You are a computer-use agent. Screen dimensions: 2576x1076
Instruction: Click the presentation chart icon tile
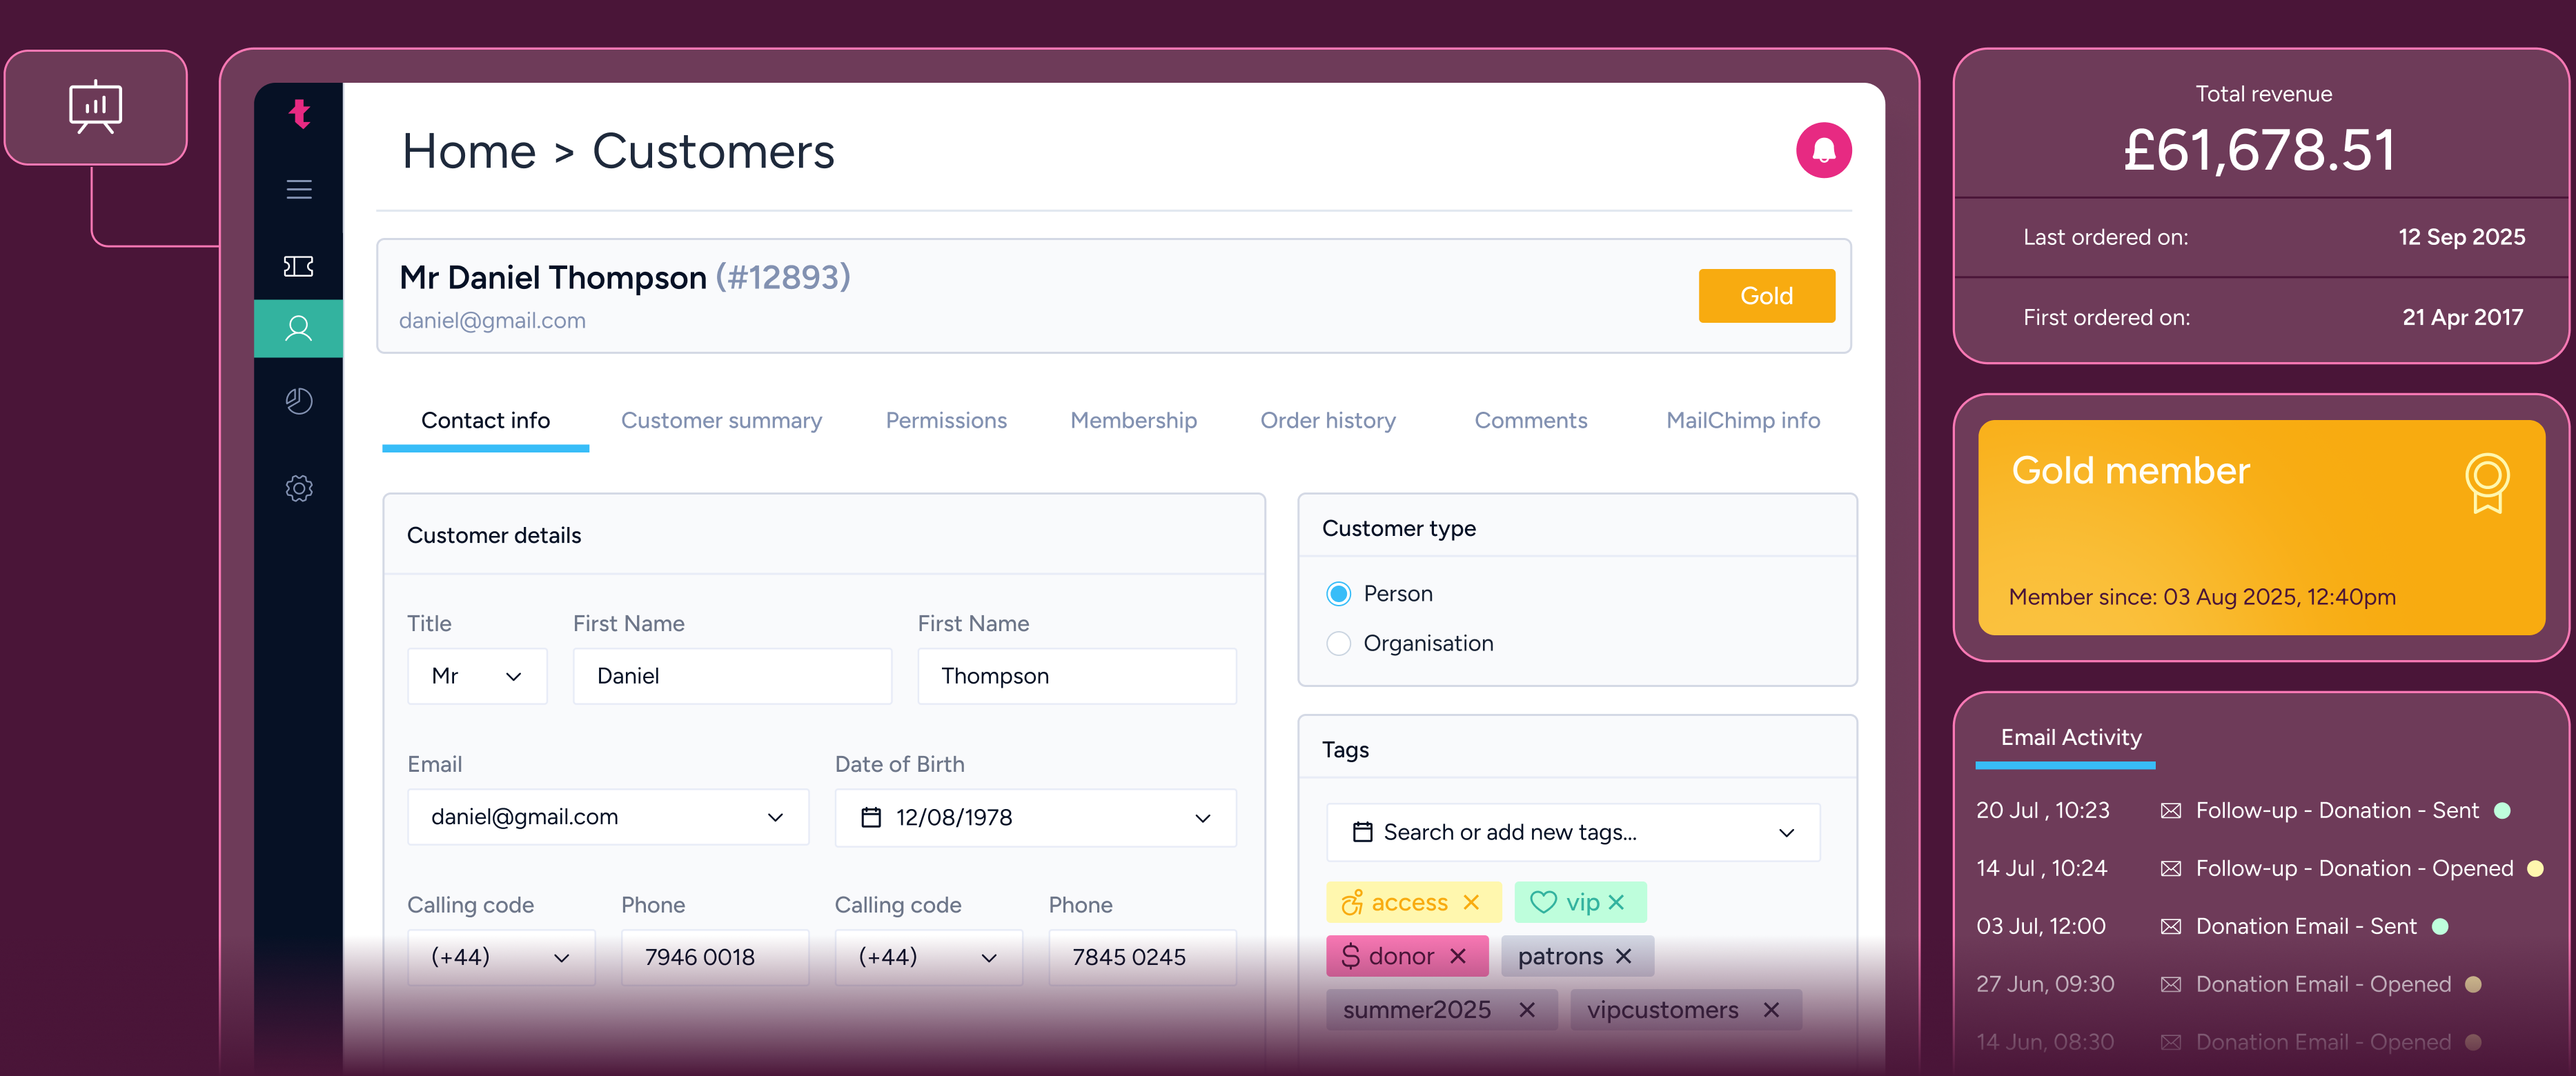point(96,107)
